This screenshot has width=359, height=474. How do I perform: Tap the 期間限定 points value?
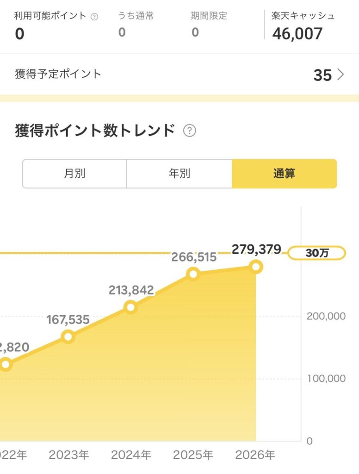(195, 32)
